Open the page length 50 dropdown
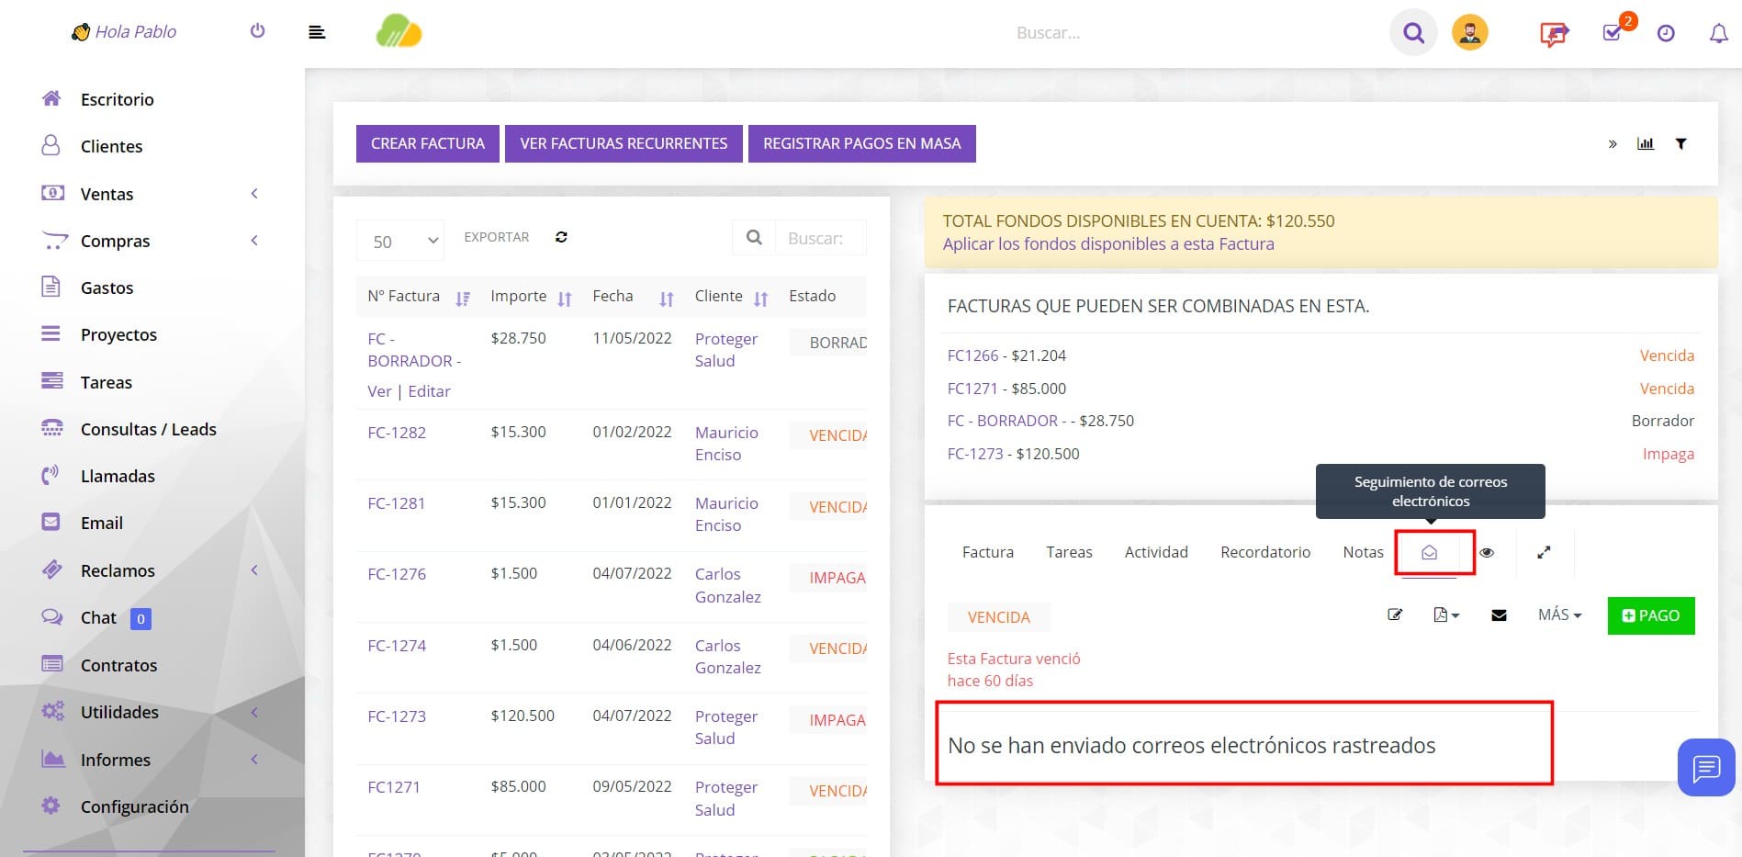 pyautogui.click(x=400, y=241)
